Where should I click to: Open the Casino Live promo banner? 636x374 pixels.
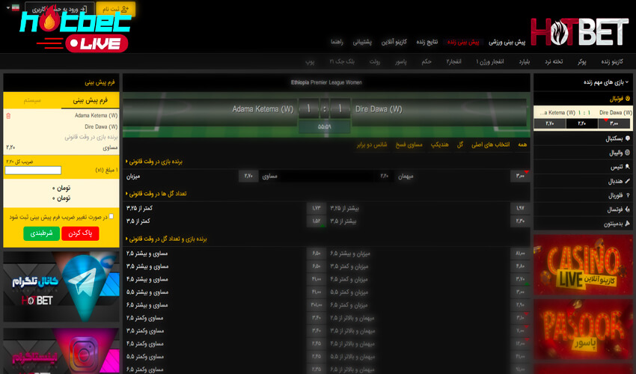(x=583, y=265)
